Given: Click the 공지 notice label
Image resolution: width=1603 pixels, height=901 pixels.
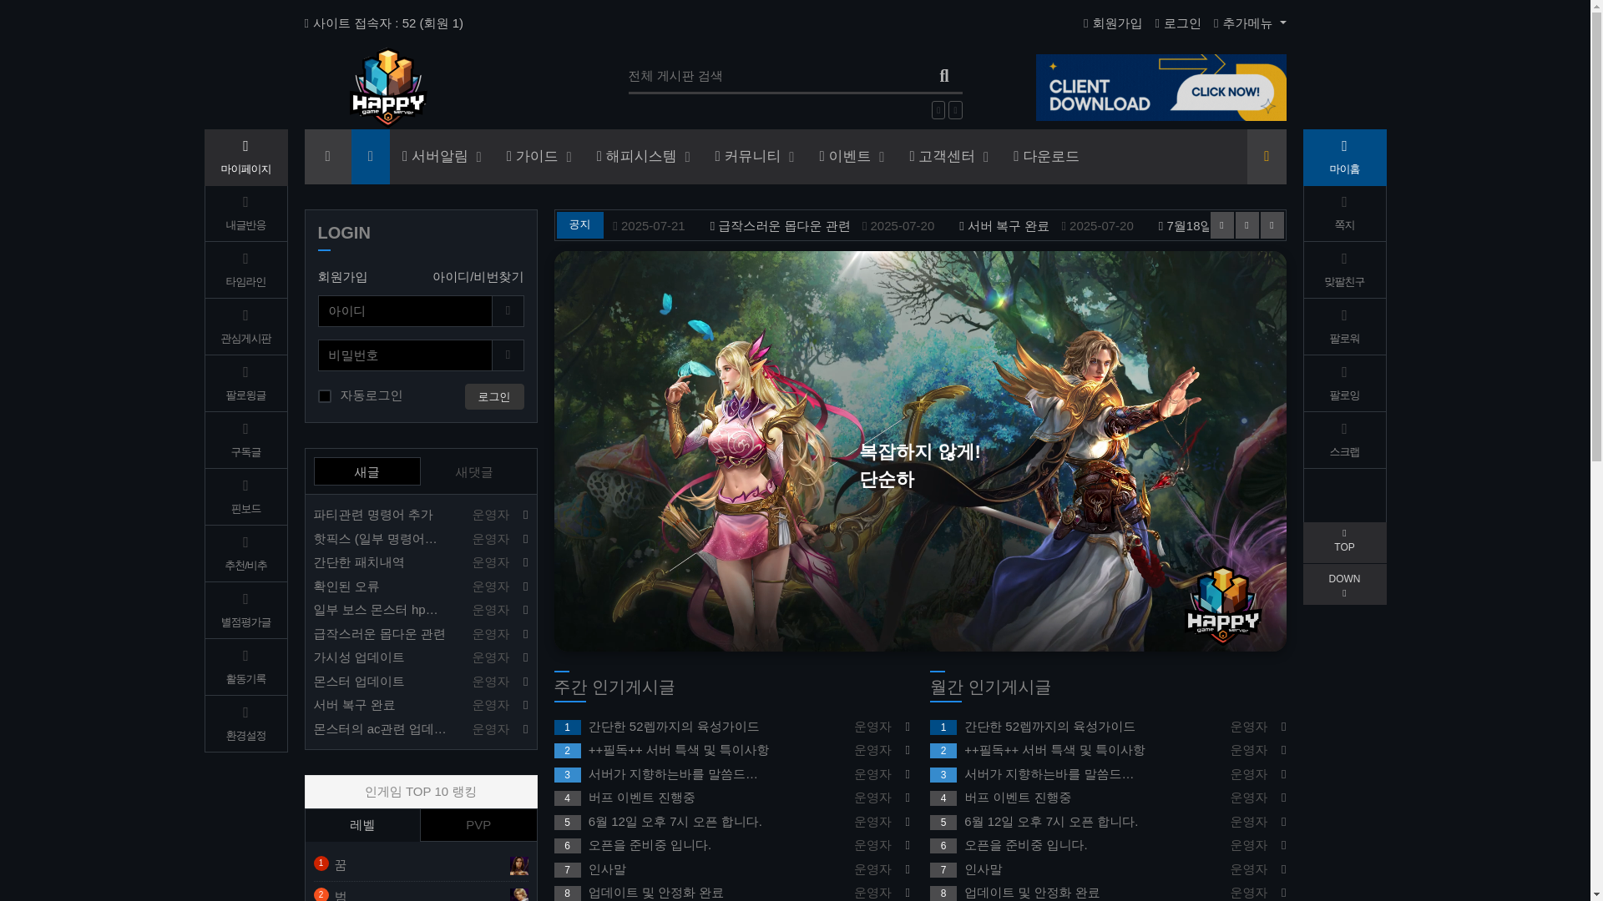Looking at the screenshot, I should (580, 225).
